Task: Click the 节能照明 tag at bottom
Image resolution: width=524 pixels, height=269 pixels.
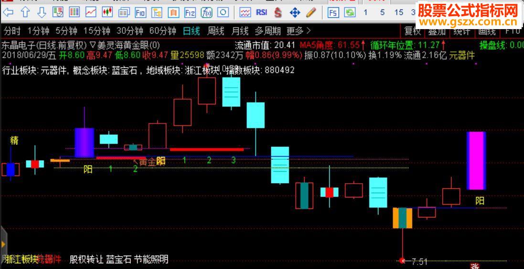Action: (x=151, y=259)
